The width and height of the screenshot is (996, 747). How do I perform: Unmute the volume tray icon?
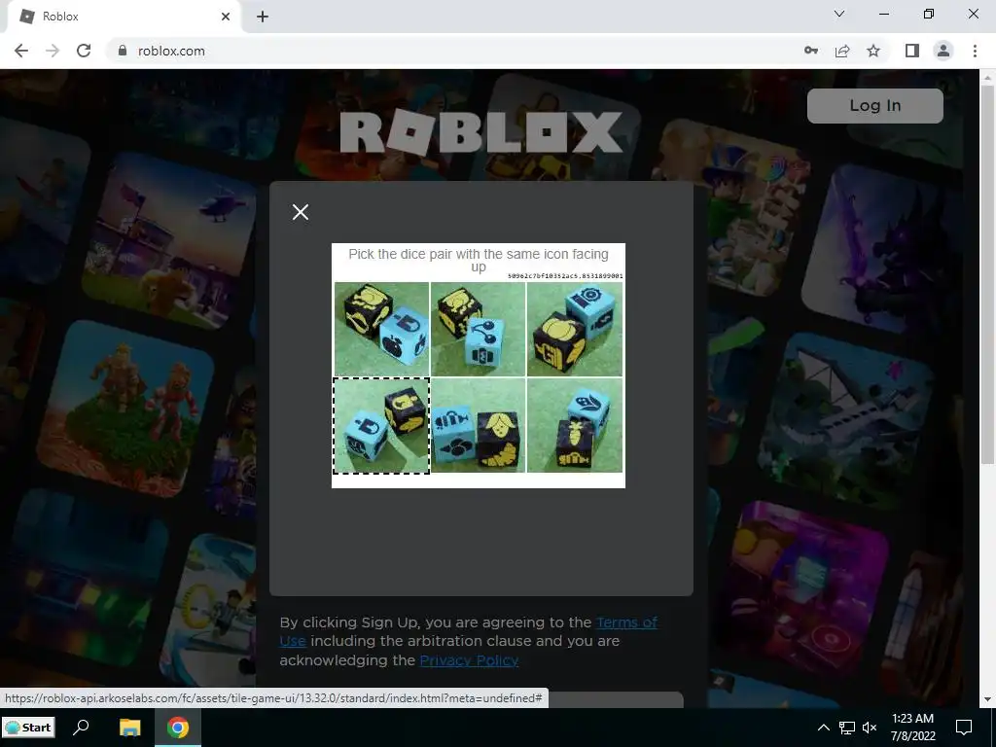pos(870,728)
